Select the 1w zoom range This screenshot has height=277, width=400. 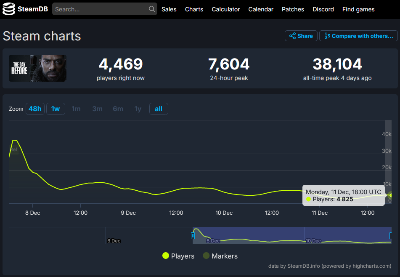coord(56,109)
